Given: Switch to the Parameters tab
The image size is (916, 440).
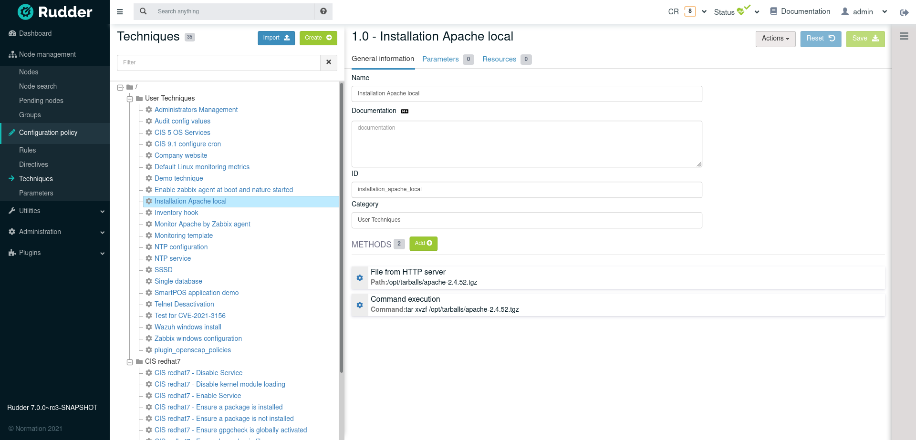Looking at the screenshot, I should (x=440, y=59).
